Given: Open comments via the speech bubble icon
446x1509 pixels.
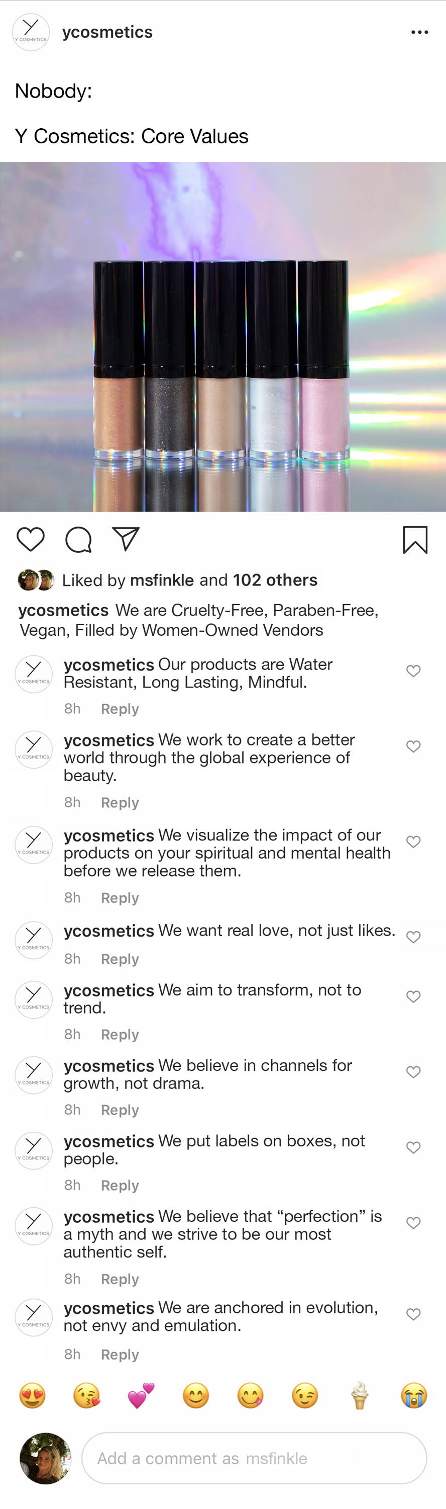Looking at the screenshot, I should pos(78,540).
